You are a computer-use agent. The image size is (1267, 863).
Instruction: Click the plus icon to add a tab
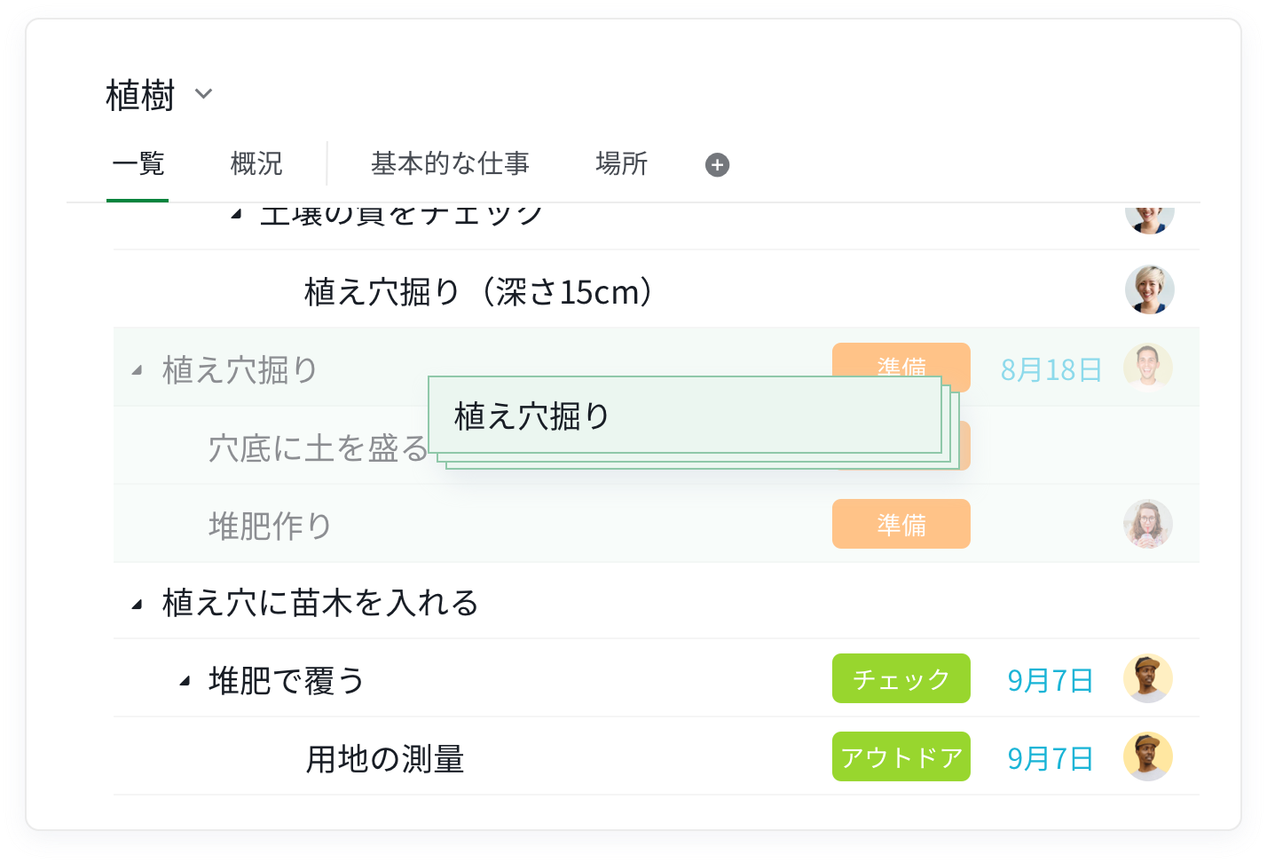(717, 165)
